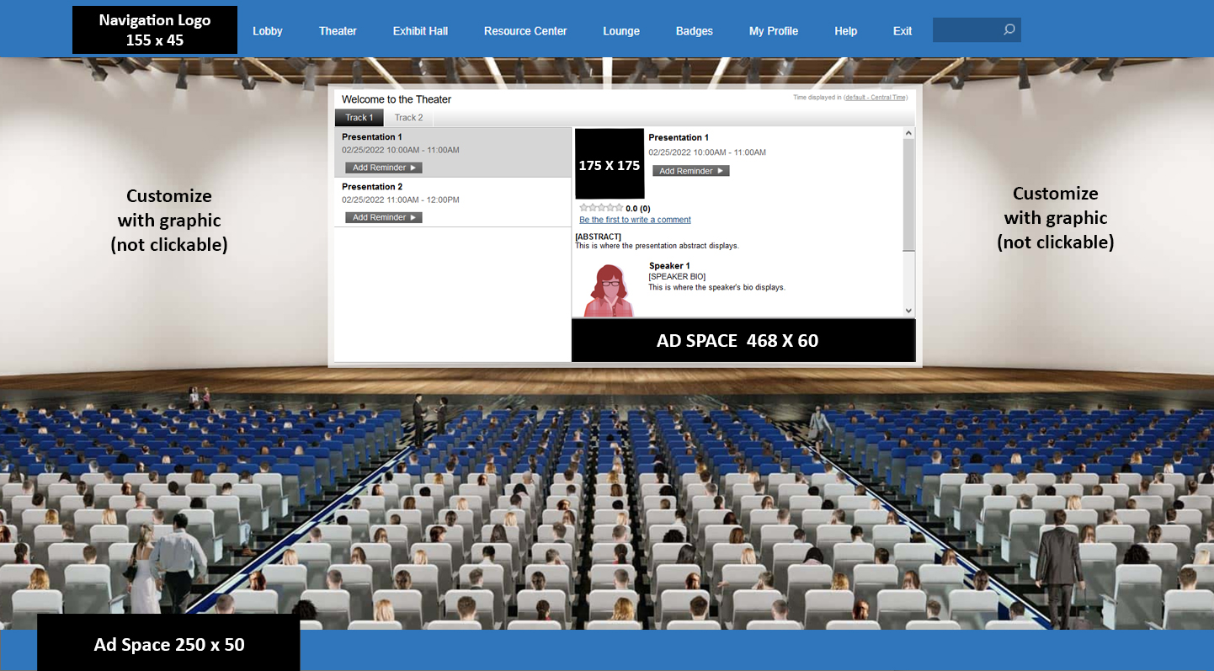This screenshot has width=1214, height=671.
Task: Click the Navigation Logo
Action: [x=155, y=29]
